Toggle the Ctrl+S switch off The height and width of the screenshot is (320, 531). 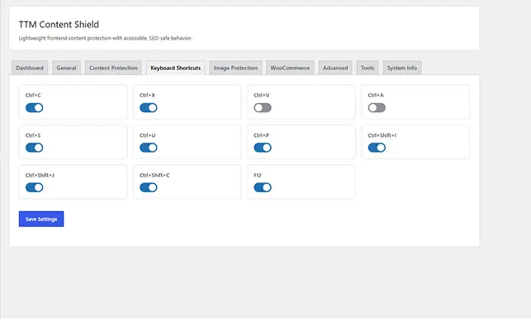(34, 148)
